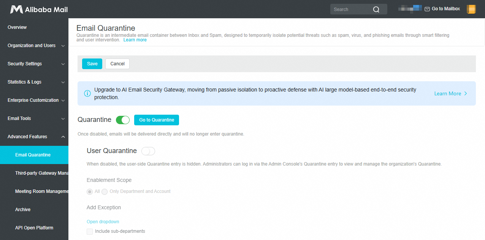485x240 pixels.
Task: Click the blurred account name in header
Action: pyautogui.click(x=410, y=8)
